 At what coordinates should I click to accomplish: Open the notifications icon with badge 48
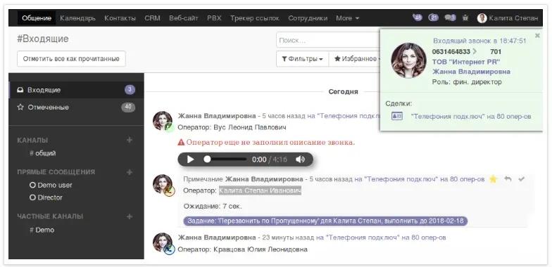418,18
